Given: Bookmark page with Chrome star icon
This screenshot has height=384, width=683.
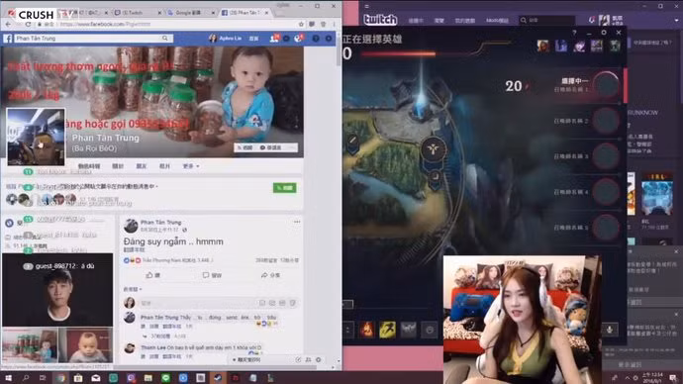Looking at the screenshot, I should point(301,25).
